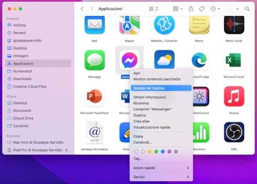Open Recenti in the sidebar
The width and height of the screenshot is (257, 184).
tap(38, 33)
